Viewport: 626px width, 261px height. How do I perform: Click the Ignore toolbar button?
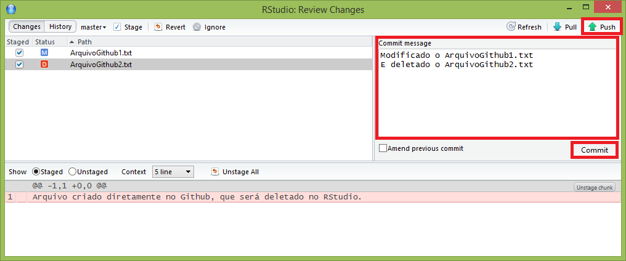(209, 27)
